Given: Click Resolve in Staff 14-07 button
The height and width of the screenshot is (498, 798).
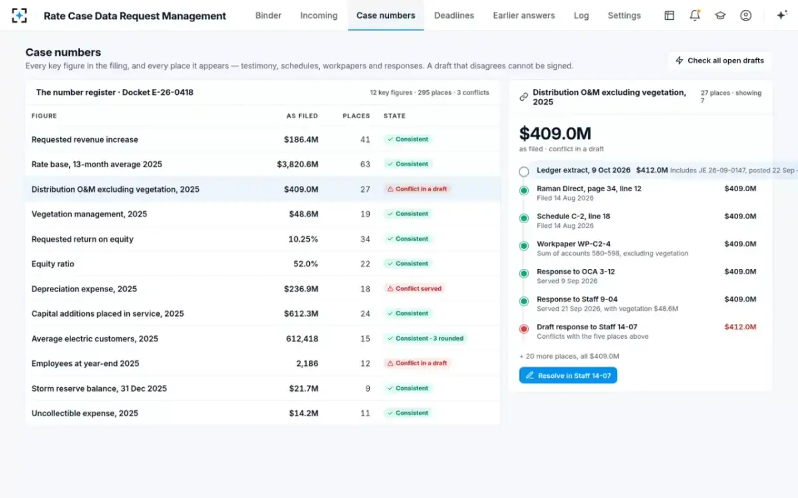Looking at the screenshot, I should click(x=568, y=375).
